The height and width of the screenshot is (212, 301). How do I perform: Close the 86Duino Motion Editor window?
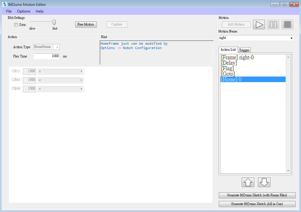point(294,5)
